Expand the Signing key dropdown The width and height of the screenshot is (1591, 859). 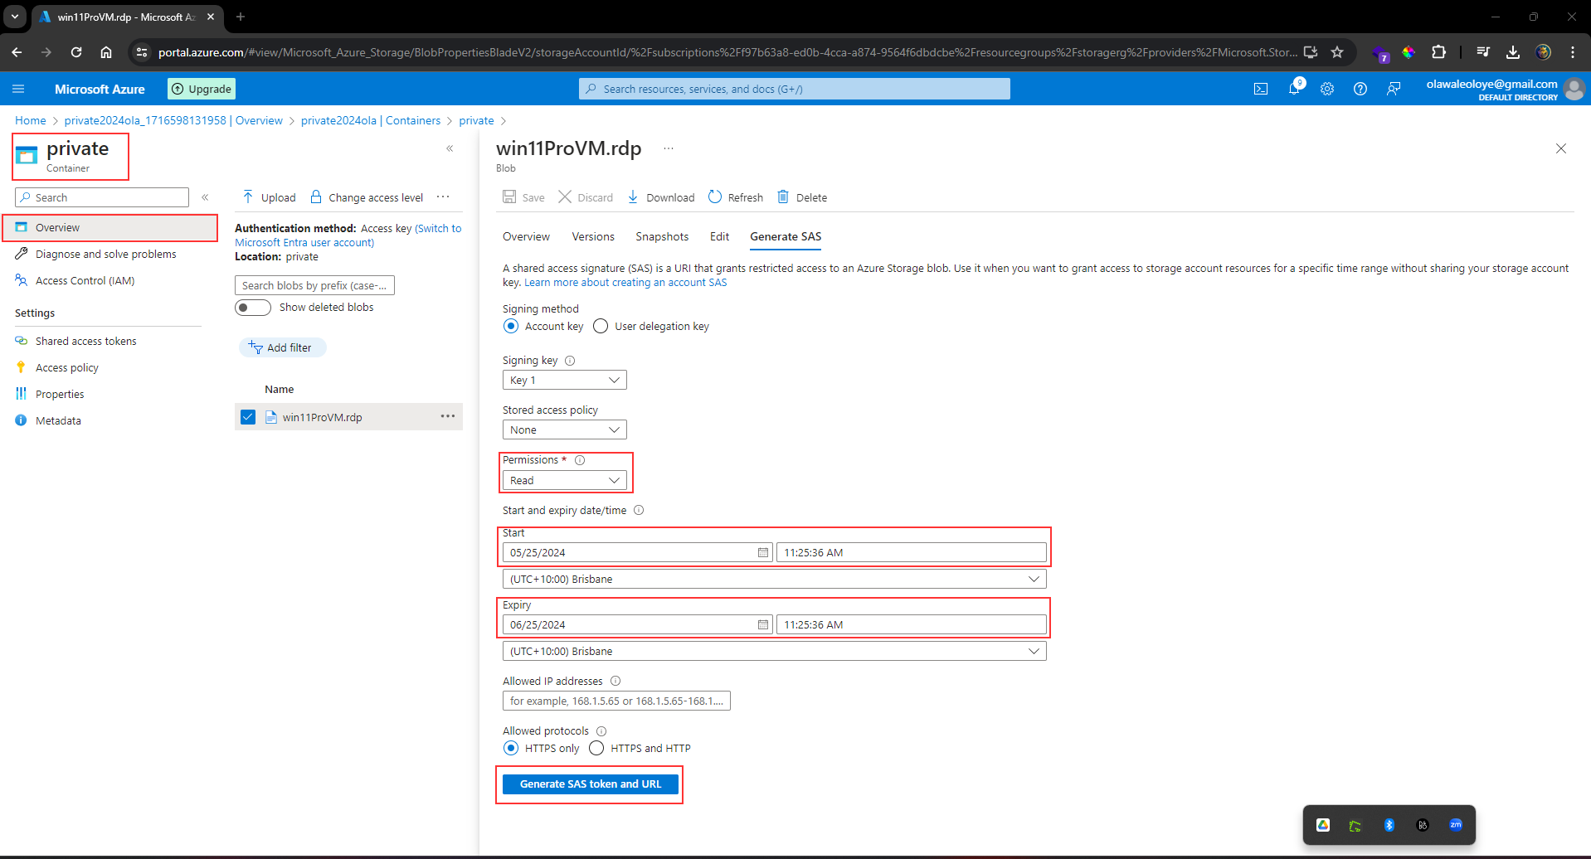[x=564, y=380]
